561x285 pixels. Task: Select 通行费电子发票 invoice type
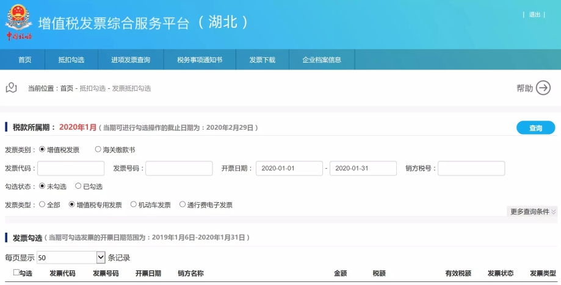(183, 205)
